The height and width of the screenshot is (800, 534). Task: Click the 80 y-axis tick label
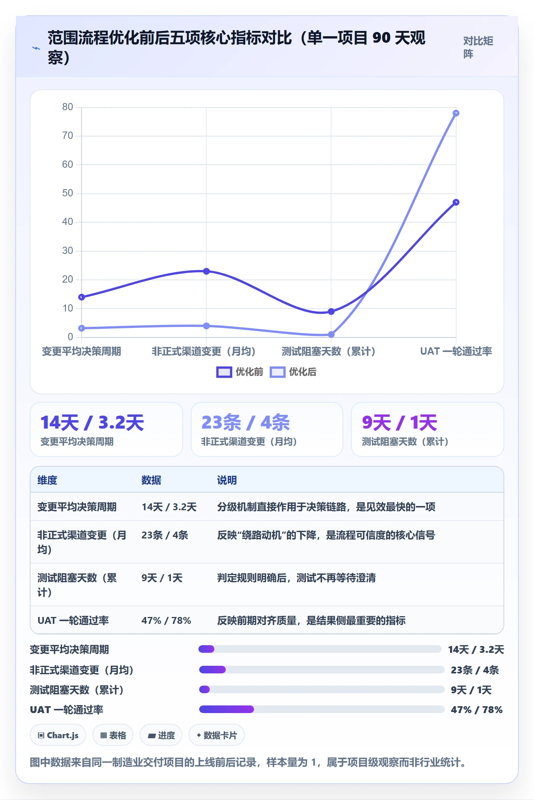[68, 107]
